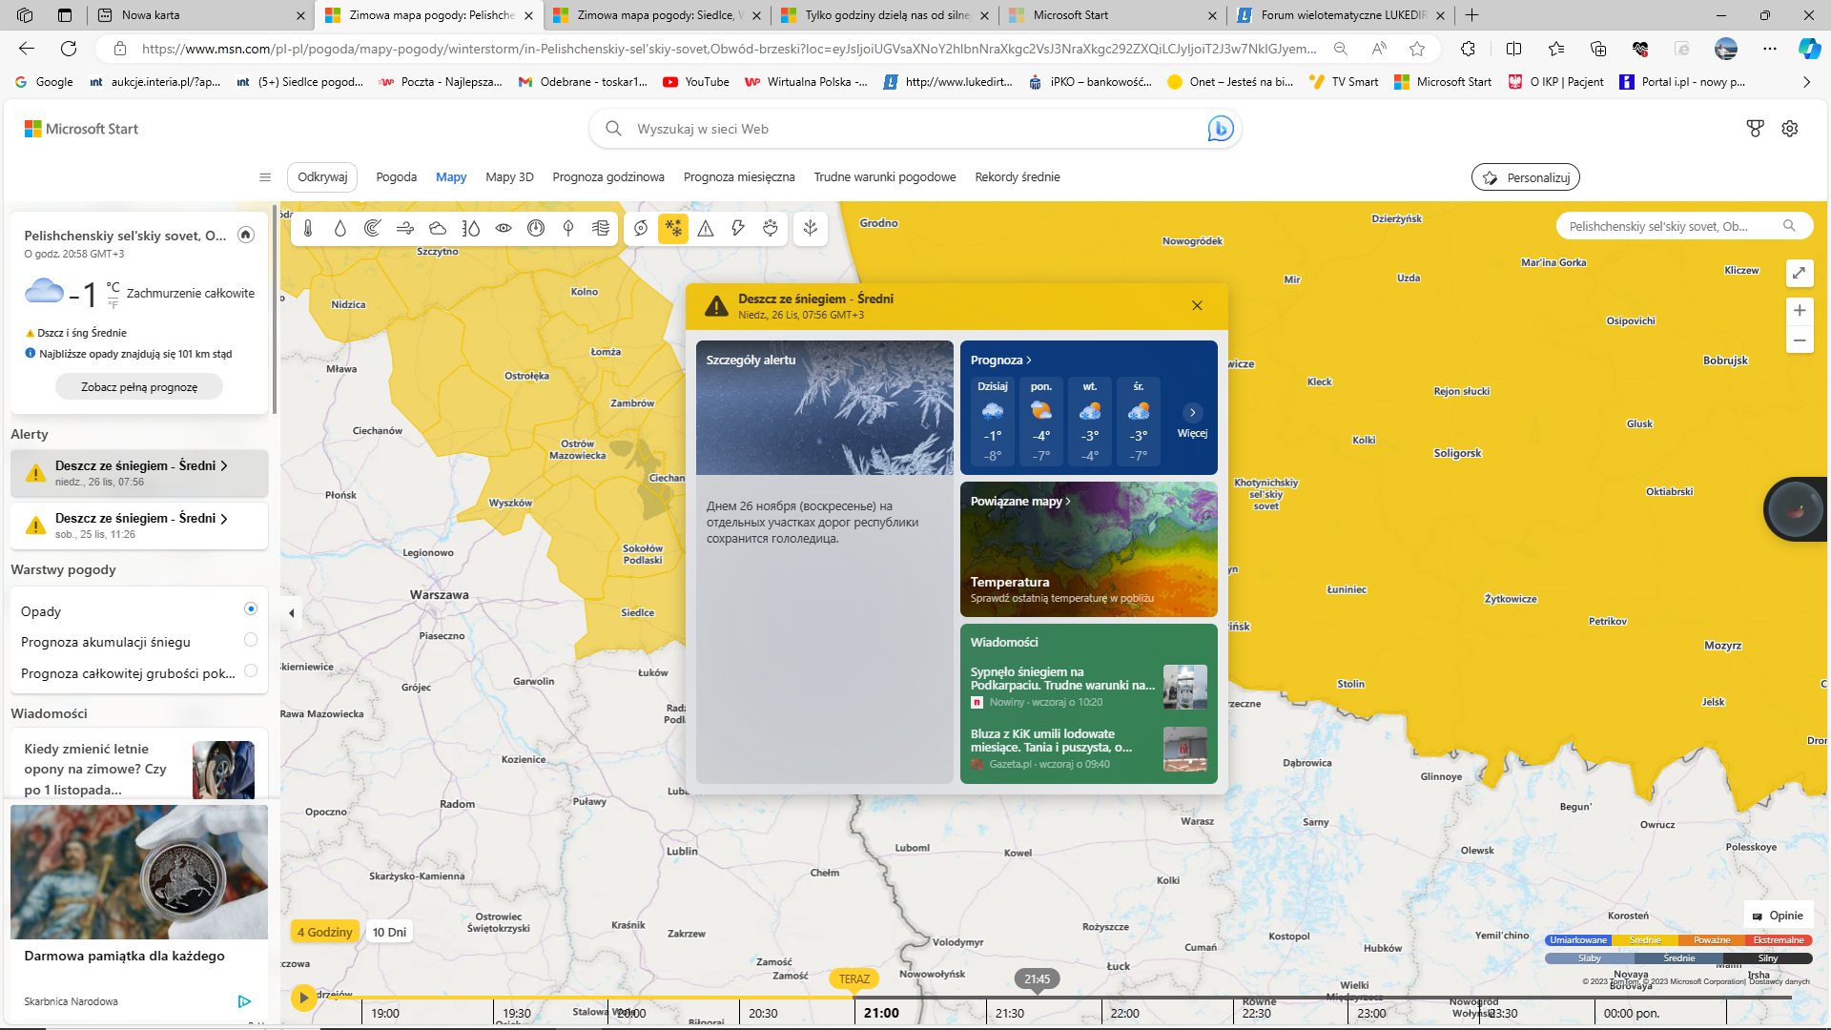The height and width of the screenshot is (1030, 1831).
Task: Expand Prognoza section in alert popup
Action: pos(1000,360)
